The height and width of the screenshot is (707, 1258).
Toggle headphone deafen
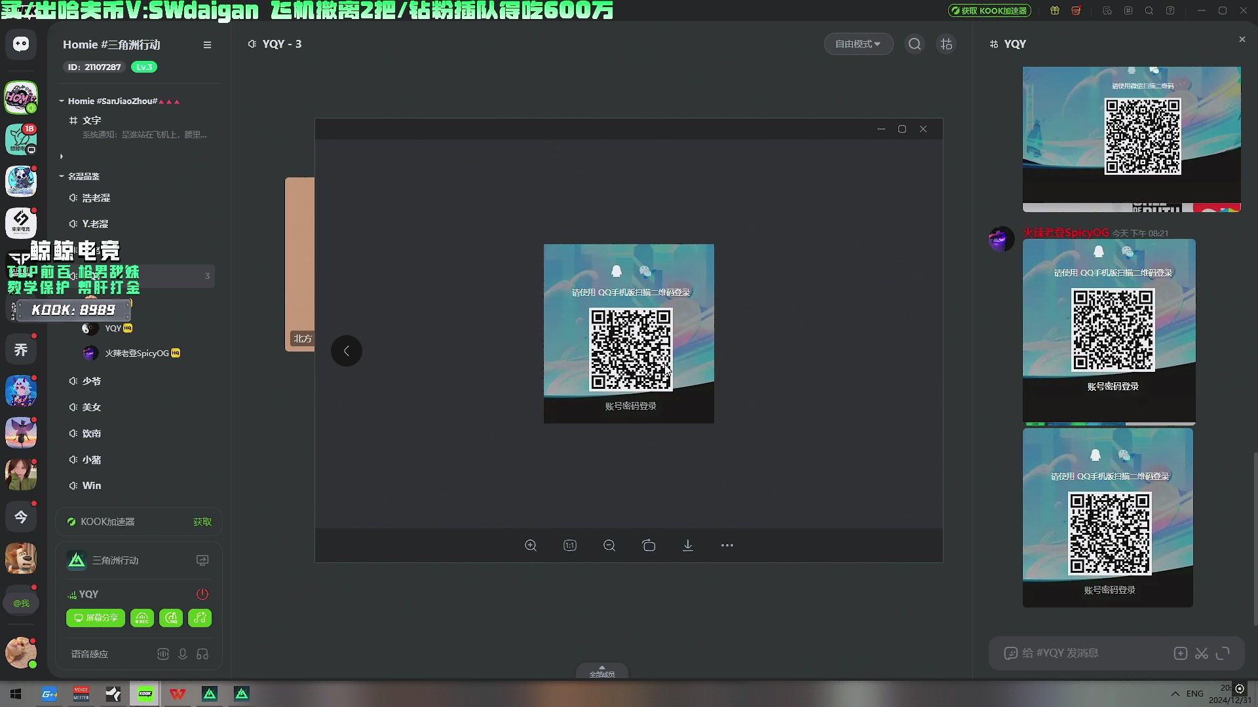tap(202, 654)
